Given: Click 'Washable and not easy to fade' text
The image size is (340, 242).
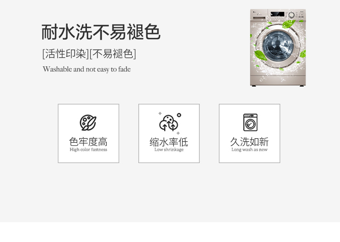Looking at the screenshot, I should (x=87, y=69).
